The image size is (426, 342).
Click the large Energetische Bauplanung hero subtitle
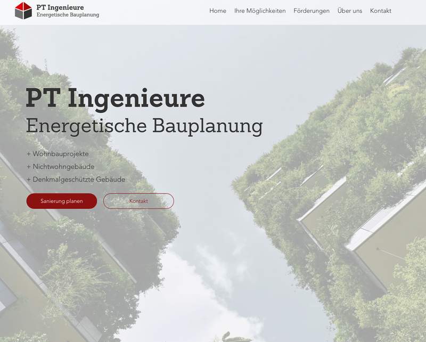[144, 126]
